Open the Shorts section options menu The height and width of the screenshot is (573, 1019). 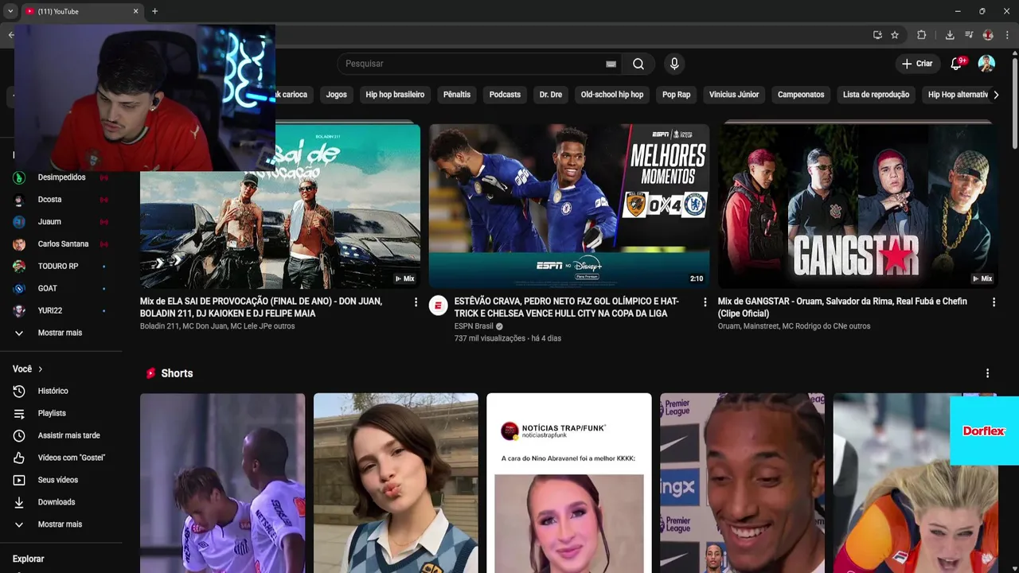987,373
